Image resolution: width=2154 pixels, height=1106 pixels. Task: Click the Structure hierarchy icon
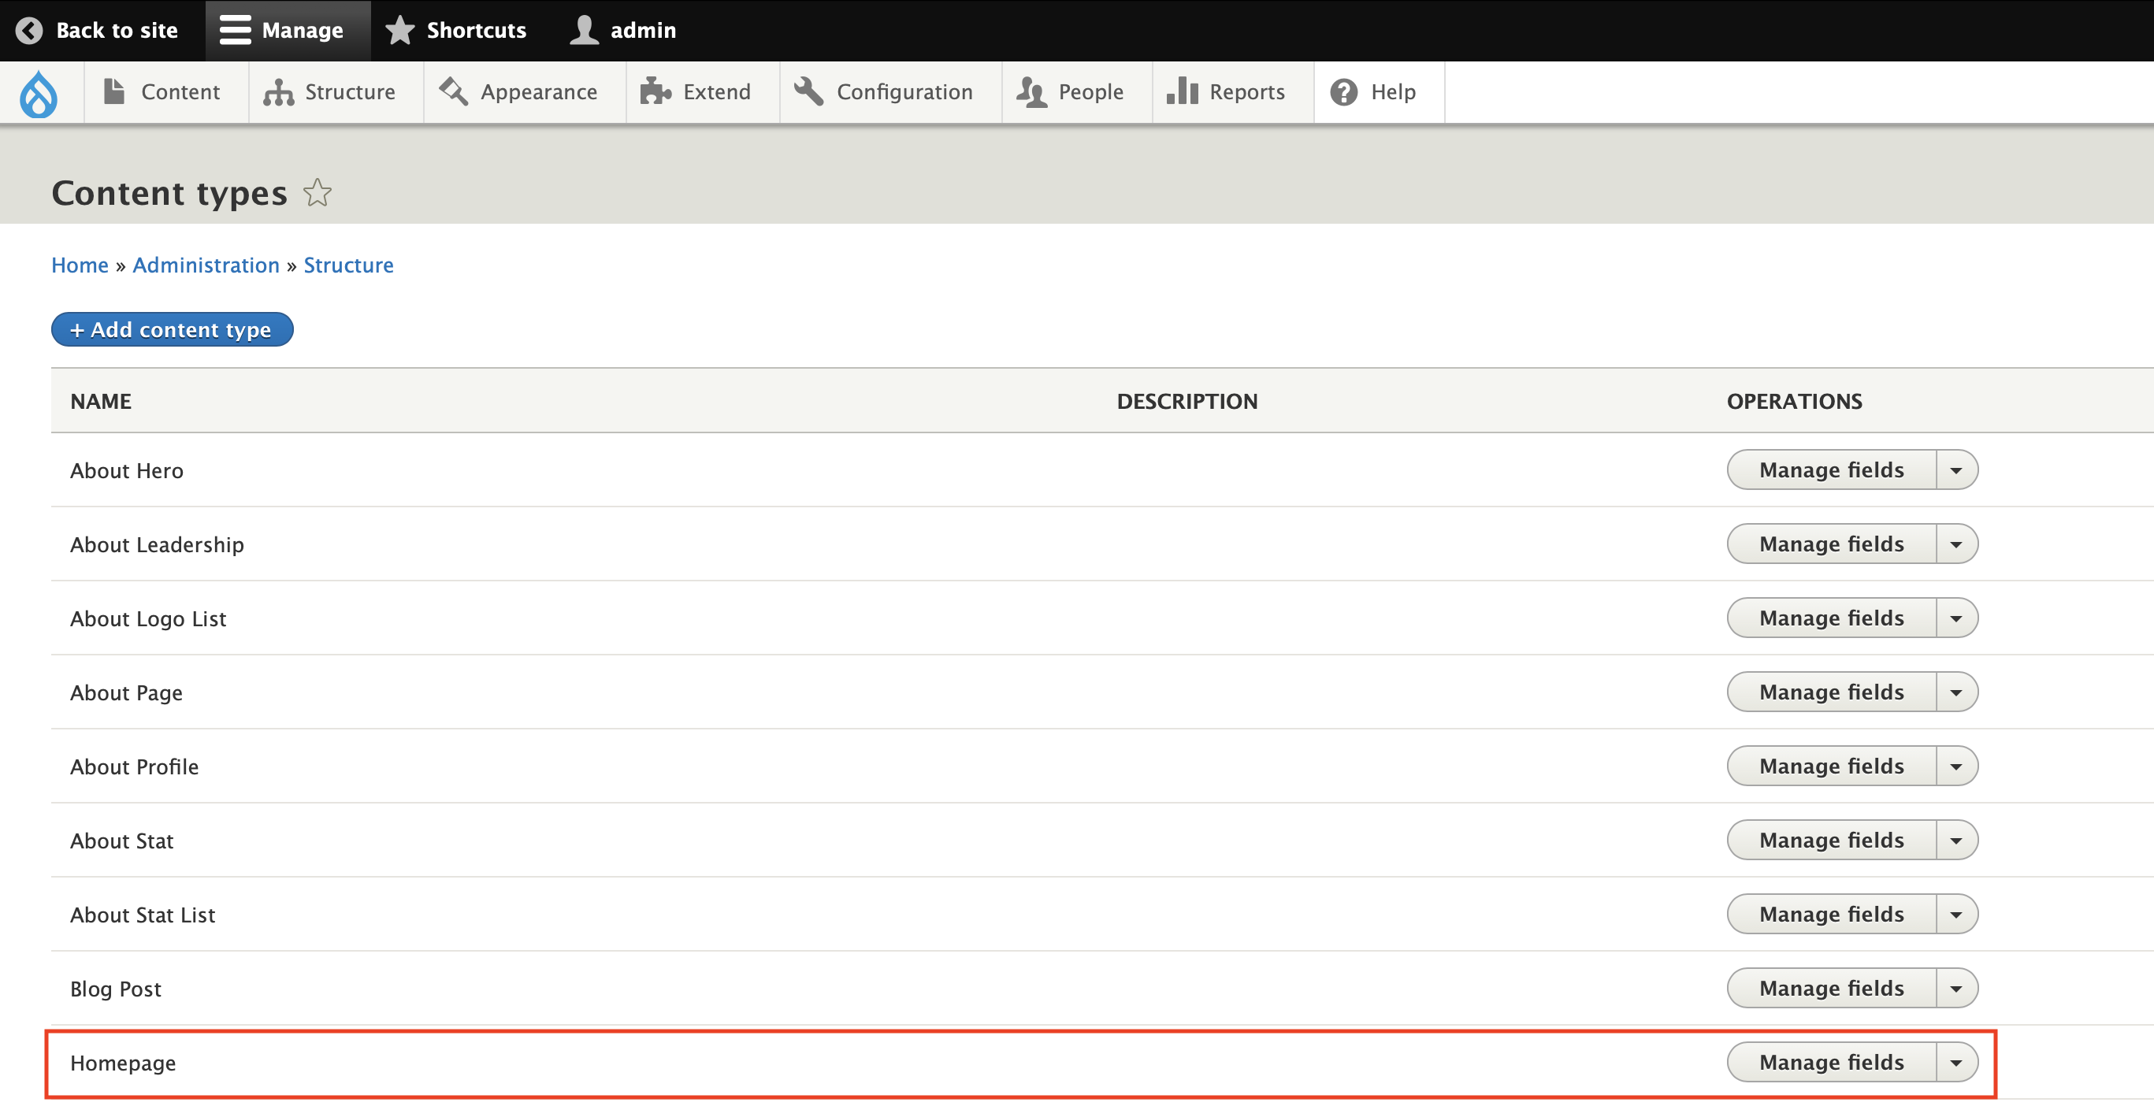click(x=278, y=92)
